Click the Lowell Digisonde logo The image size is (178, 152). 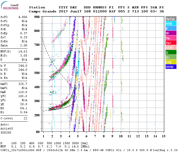click(x=10, y=5)
